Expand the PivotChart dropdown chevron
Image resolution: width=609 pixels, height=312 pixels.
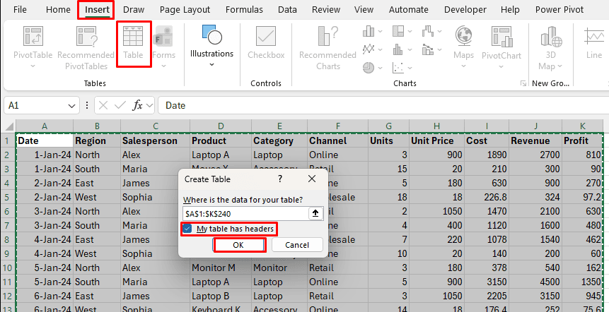click(x=501, y=66)
